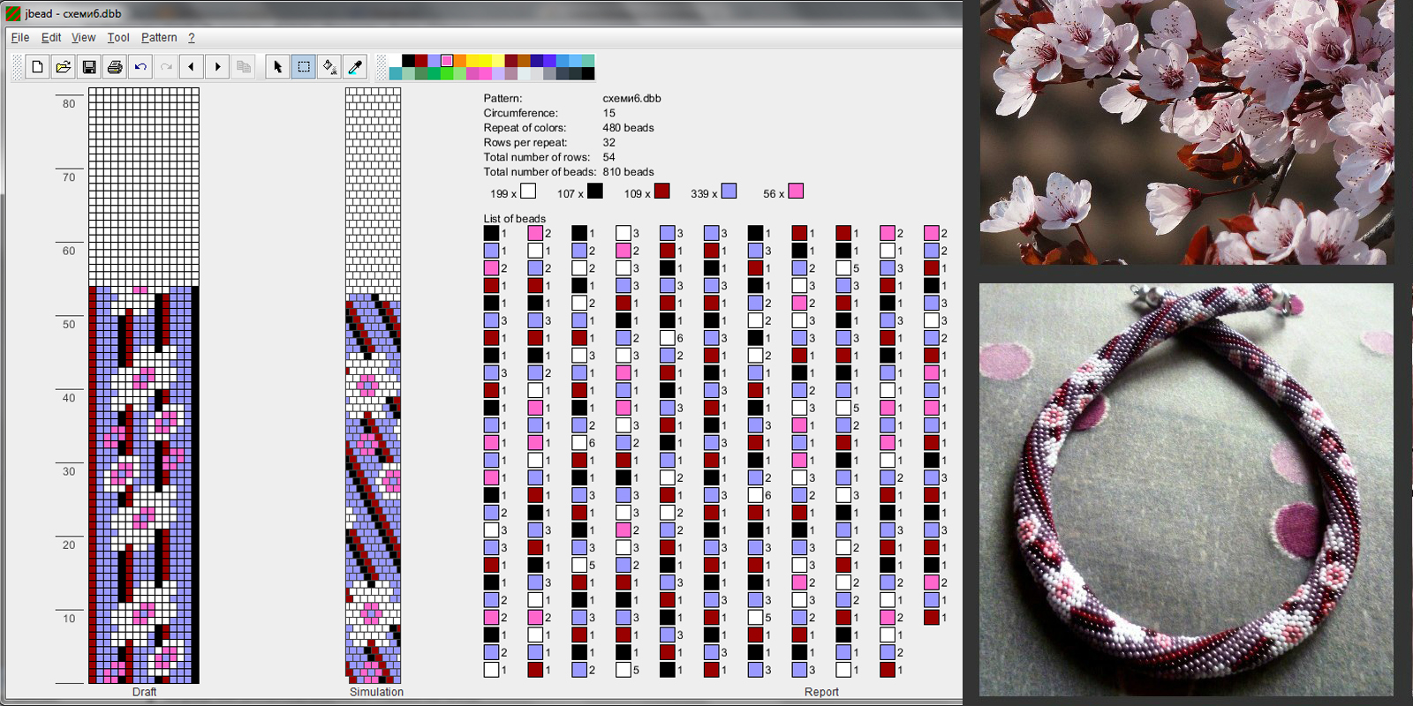The image size is (1413, 706).
Task: Select the orange palette color
Action: (x=460, y=61)
